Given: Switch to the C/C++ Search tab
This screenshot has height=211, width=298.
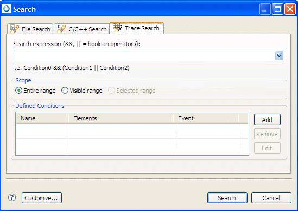Looking at the screenshot, I should [x=82, y=29].
